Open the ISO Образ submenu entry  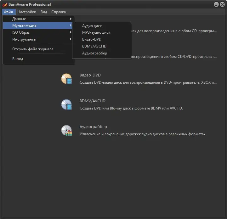coord(38,32)
